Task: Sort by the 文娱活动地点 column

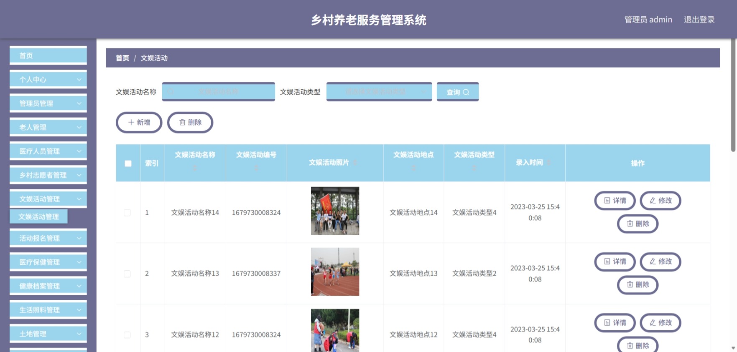Action: [x=413, y=168]
